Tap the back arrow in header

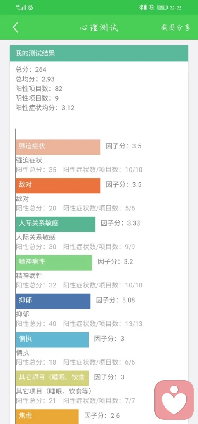(x=16, y=28)
